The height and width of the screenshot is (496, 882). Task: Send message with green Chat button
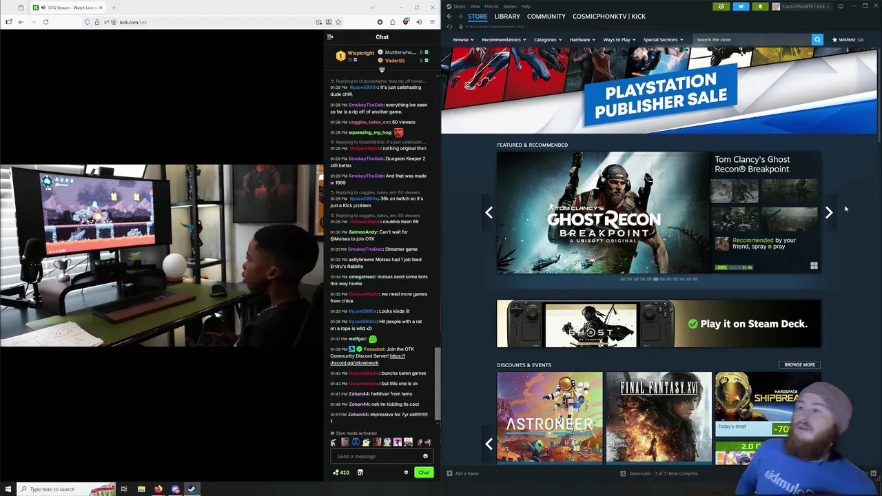424,473
